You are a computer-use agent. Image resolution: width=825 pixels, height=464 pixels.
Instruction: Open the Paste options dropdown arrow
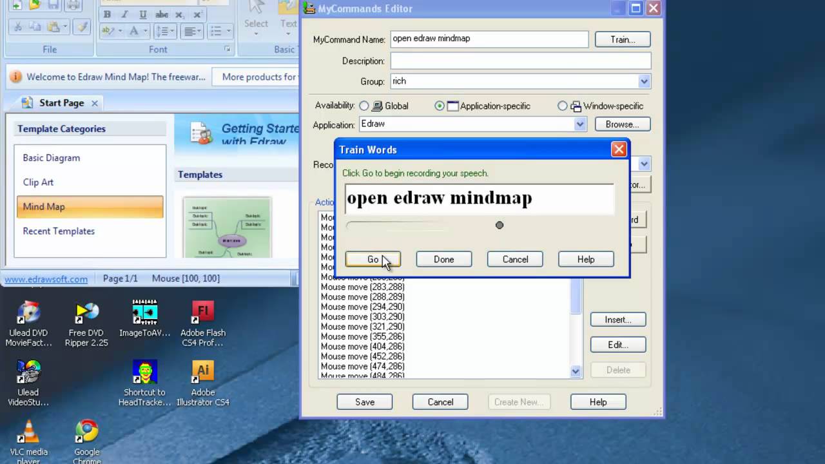click(65, 27)
